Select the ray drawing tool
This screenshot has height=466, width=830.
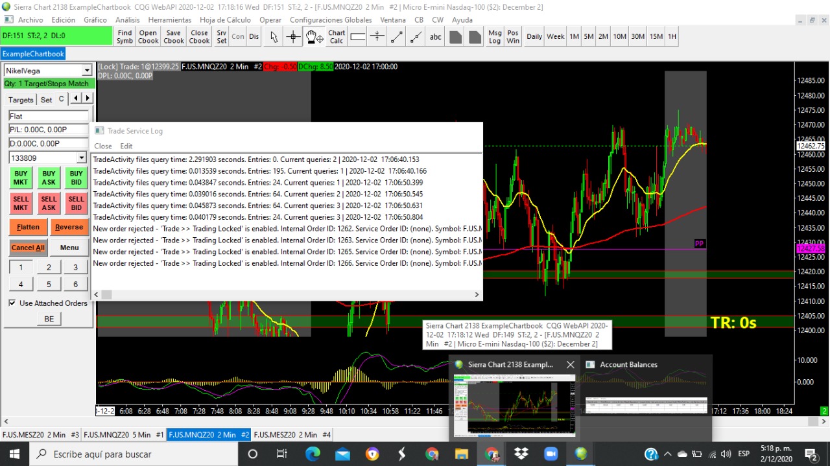point(416,37)
